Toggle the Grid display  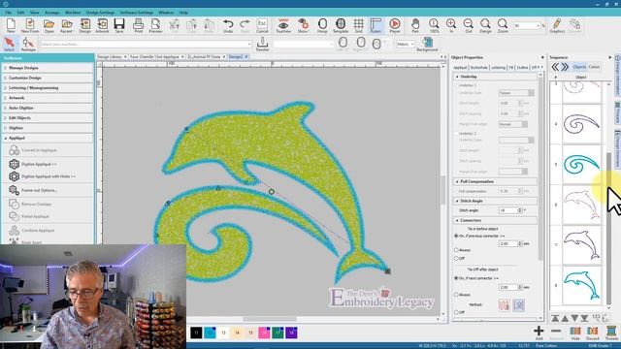[359, 26]
